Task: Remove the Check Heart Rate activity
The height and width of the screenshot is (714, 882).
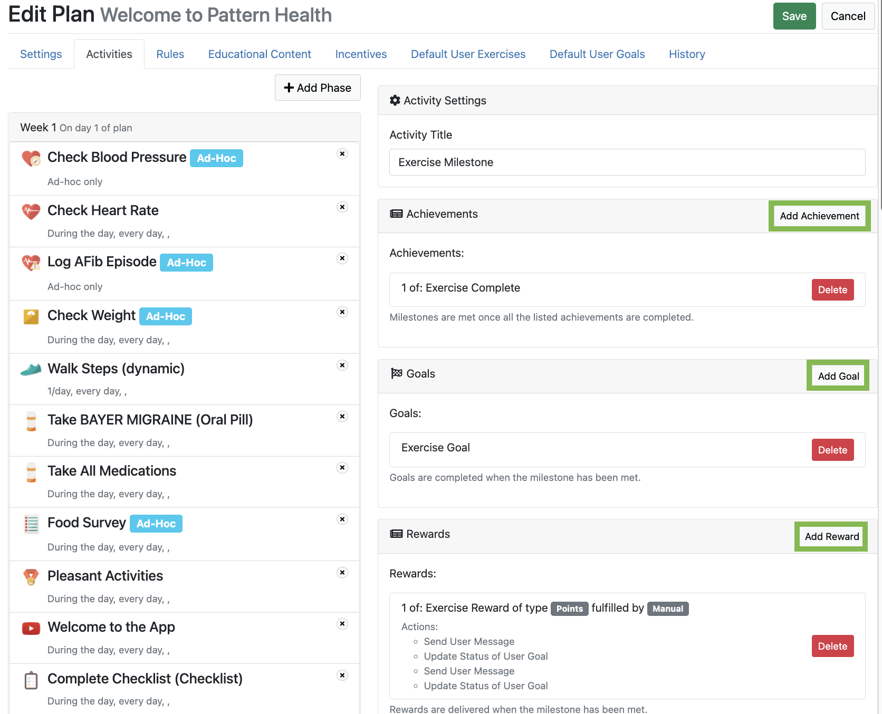Action: [342, 207]
